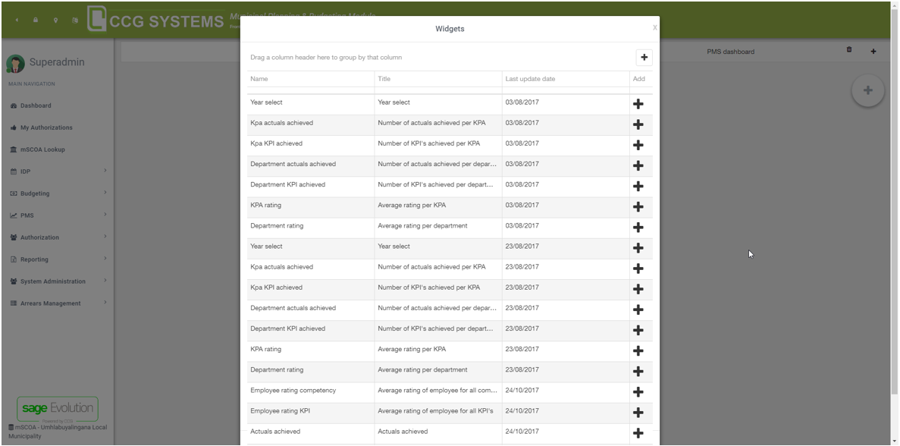Screen dimensions: 900x446
Task: Expand the System Administration menu
Action: tap(57, 281)
